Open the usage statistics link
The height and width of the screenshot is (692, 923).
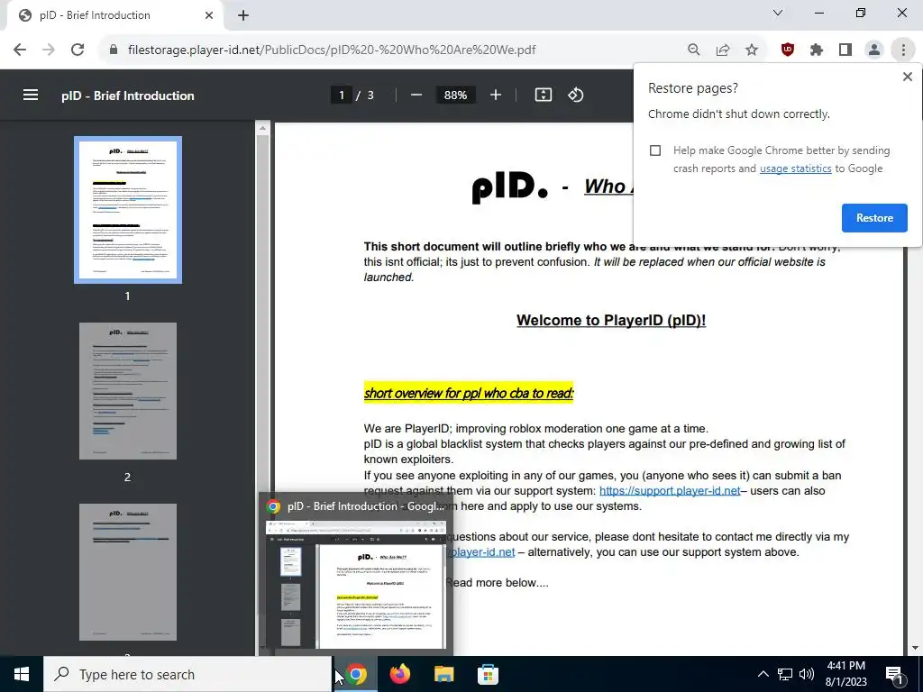pos(795,168)
